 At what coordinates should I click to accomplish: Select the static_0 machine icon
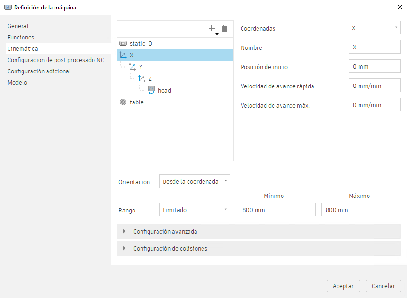pyautogui.click(x=124, y=43)
